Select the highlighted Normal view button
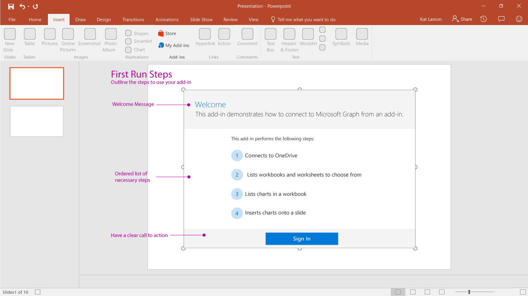 [x=398, y=292]
